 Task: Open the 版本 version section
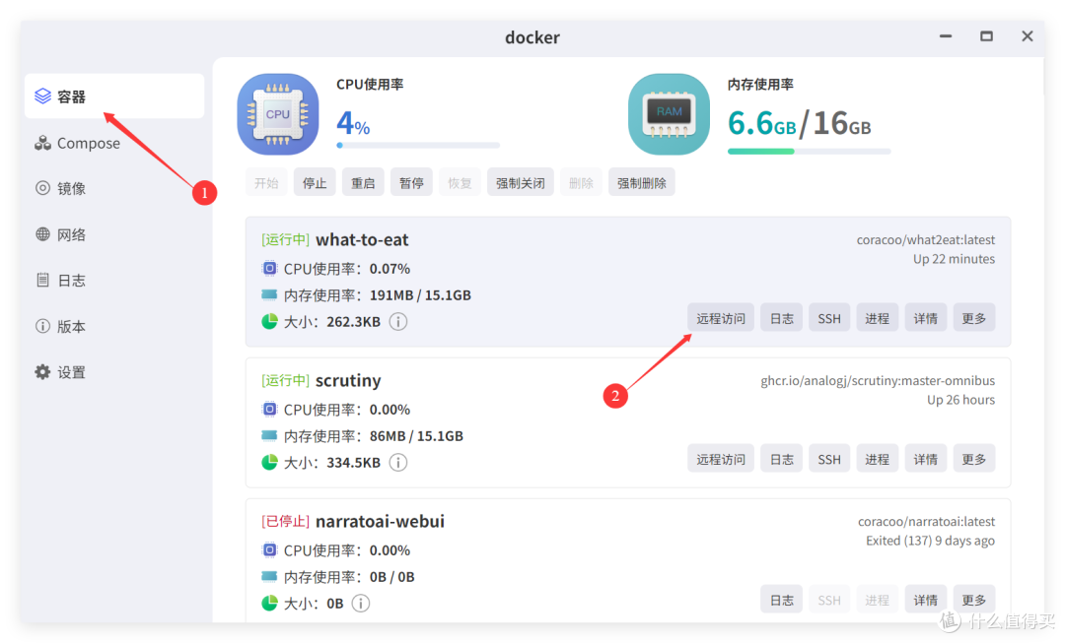point(114,326)
